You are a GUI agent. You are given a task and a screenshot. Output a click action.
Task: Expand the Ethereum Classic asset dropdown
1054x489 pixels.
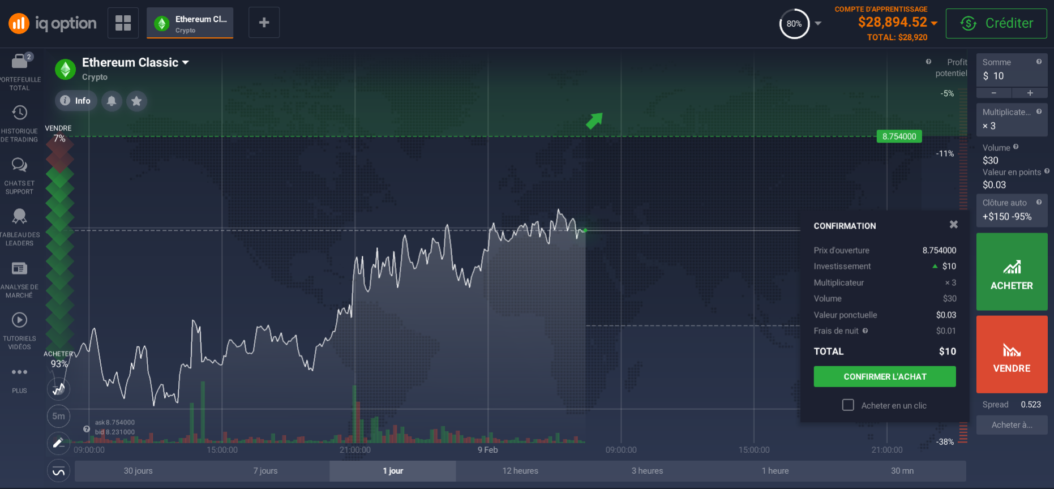[x=185, y=62]
